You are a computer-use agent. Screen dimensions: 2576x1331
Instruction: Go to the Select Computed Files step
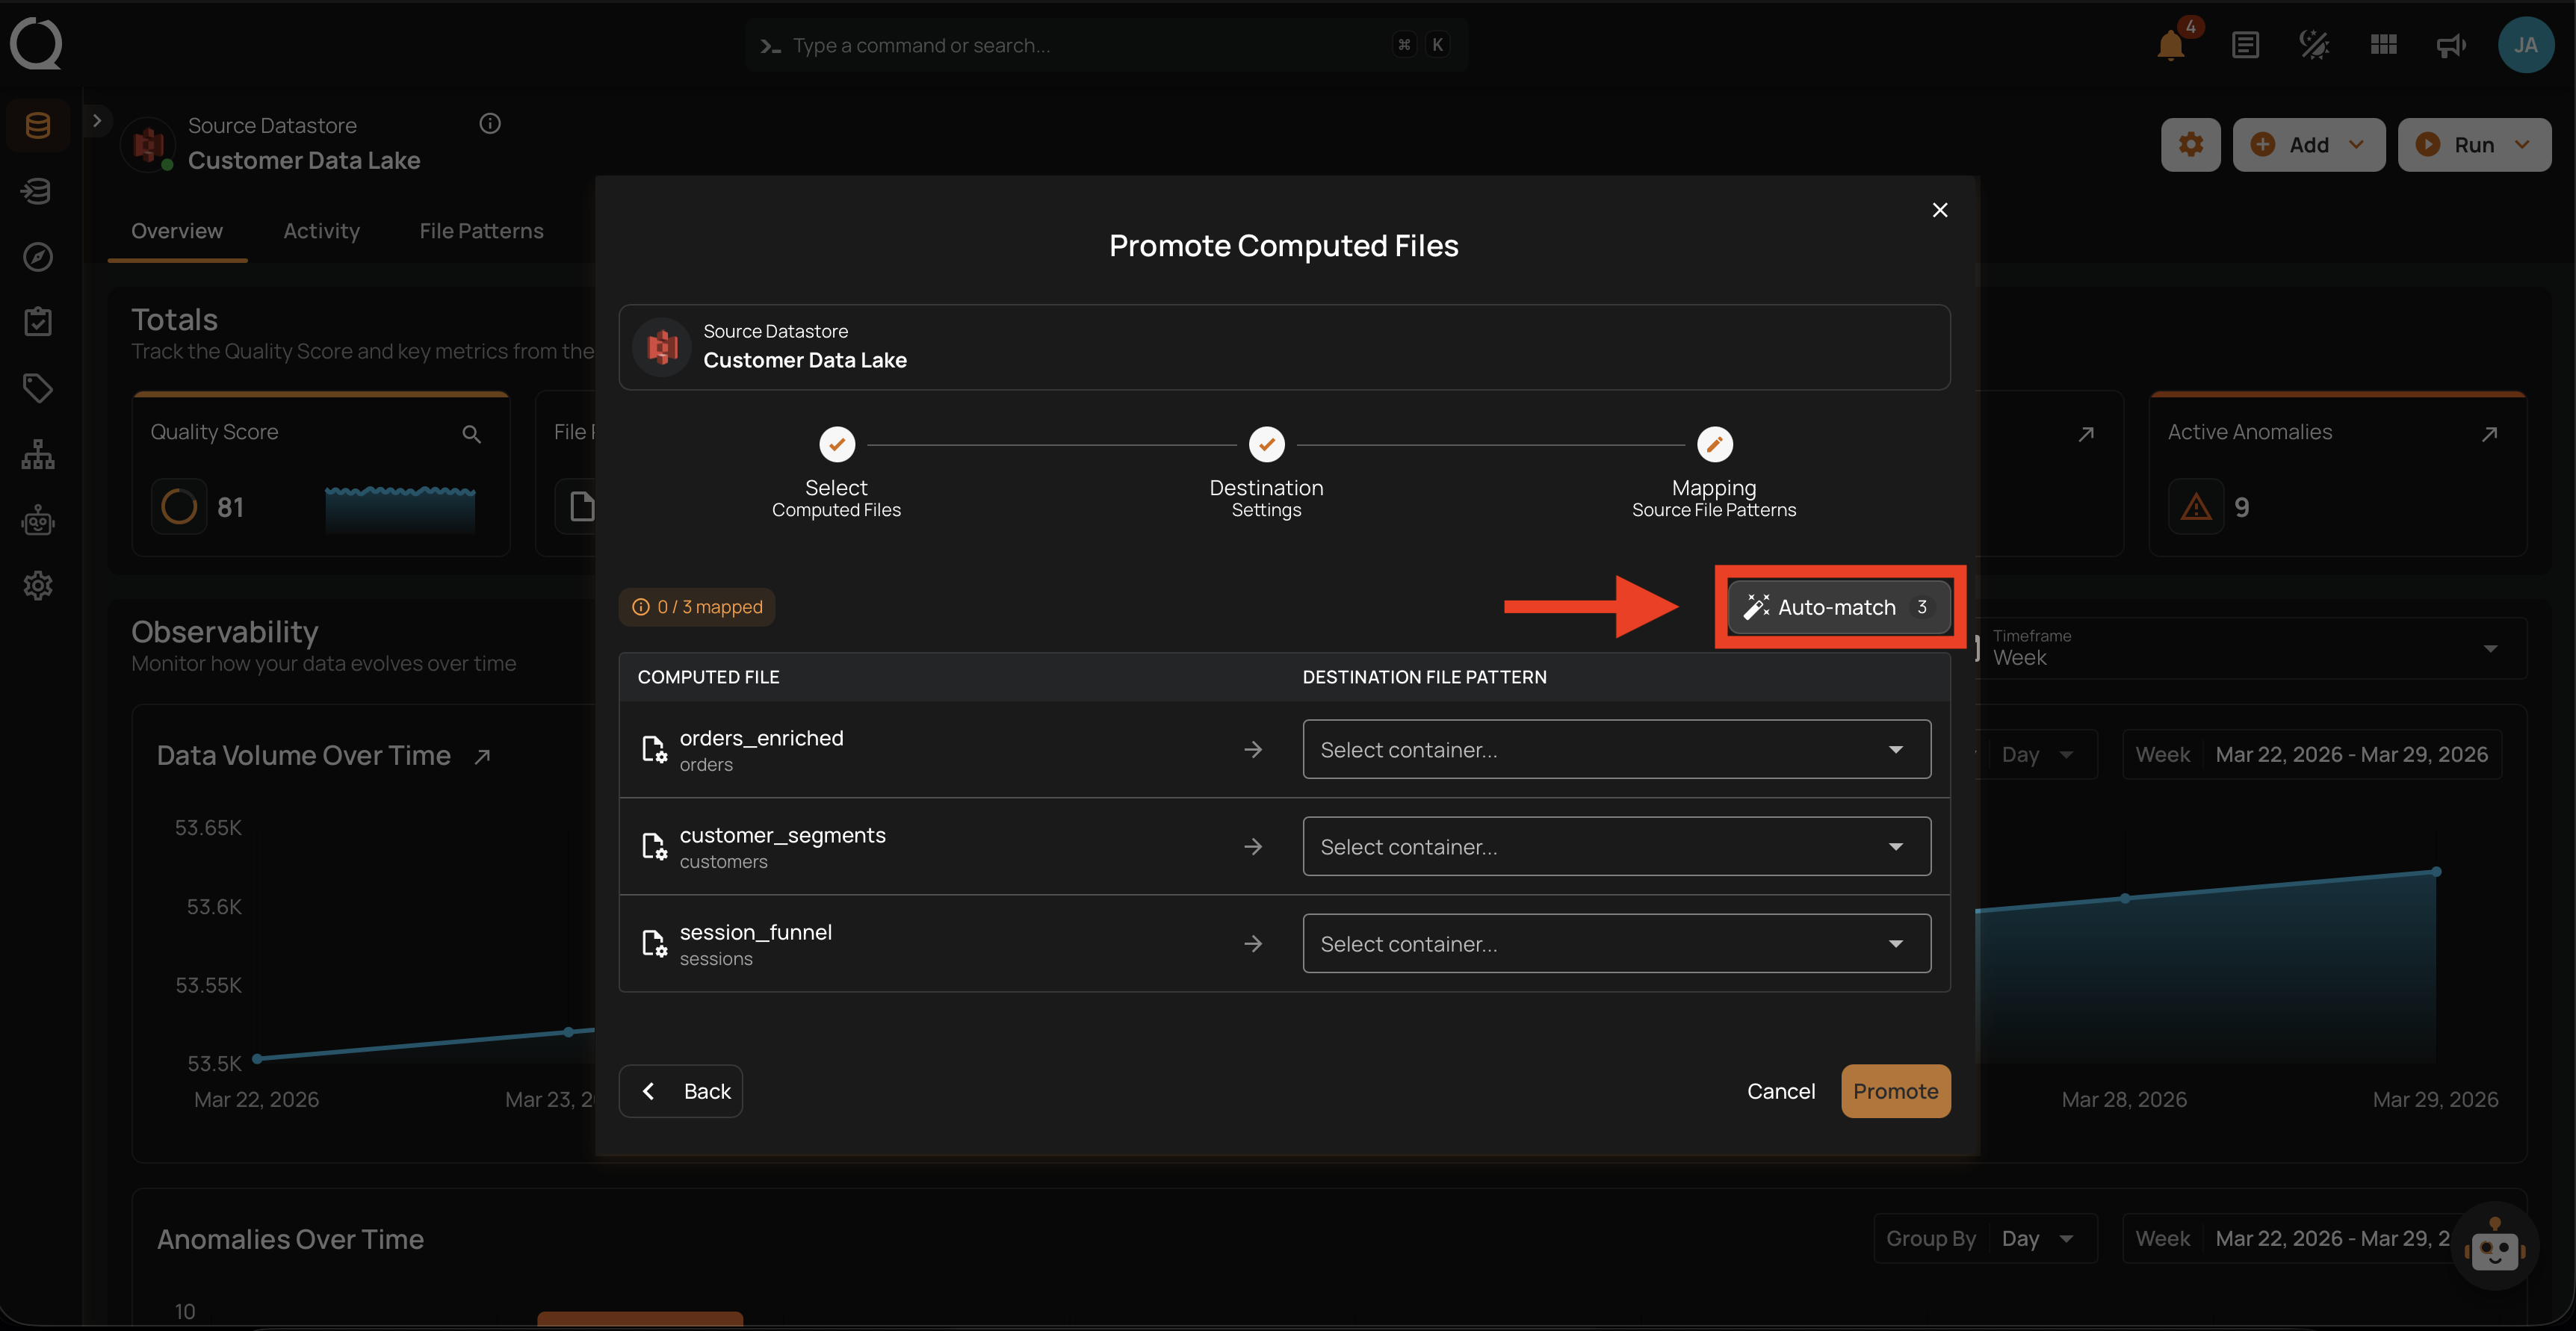(x=836, y=471)
